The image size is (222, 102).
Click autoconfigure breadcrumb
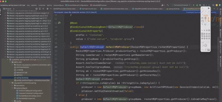58,5
